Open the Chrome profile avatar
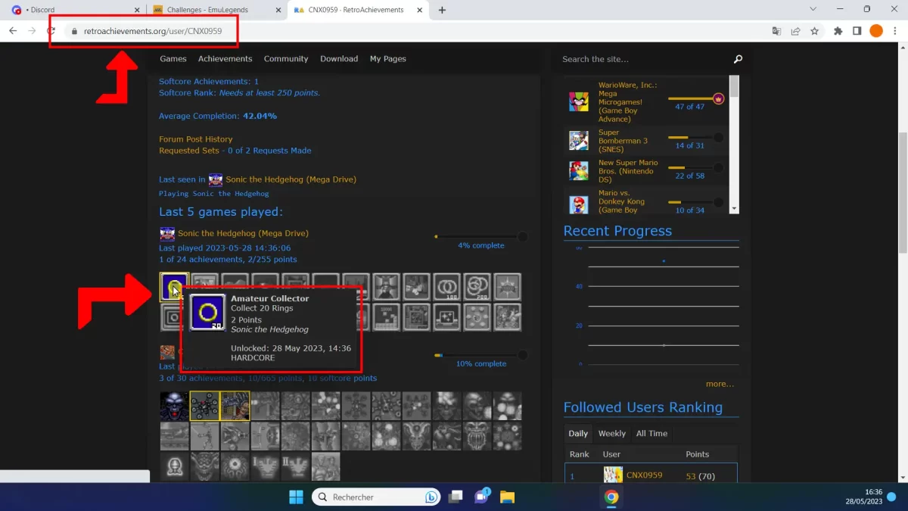 876,31
